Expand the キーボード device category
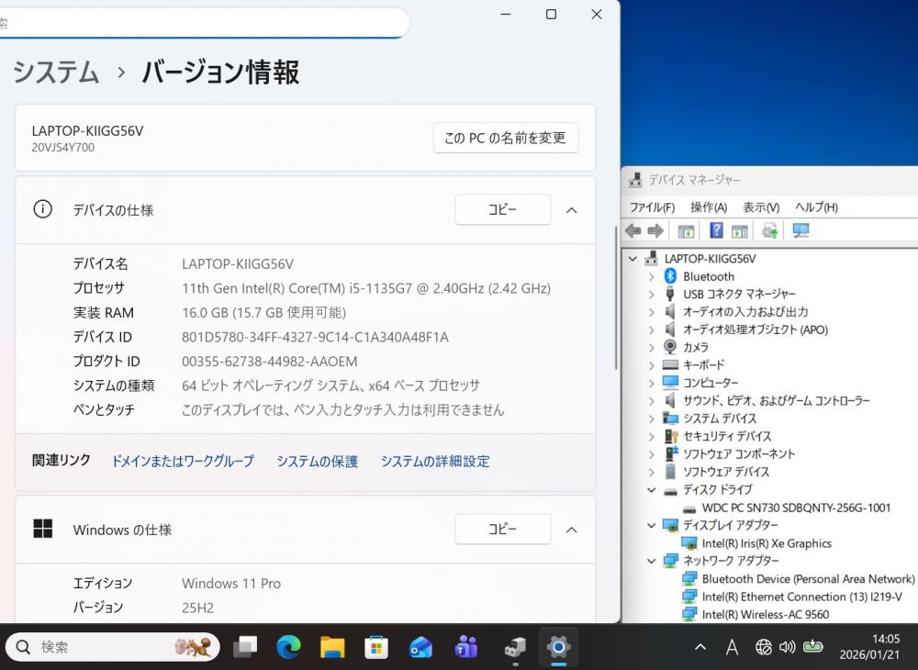 click(651, 365)
